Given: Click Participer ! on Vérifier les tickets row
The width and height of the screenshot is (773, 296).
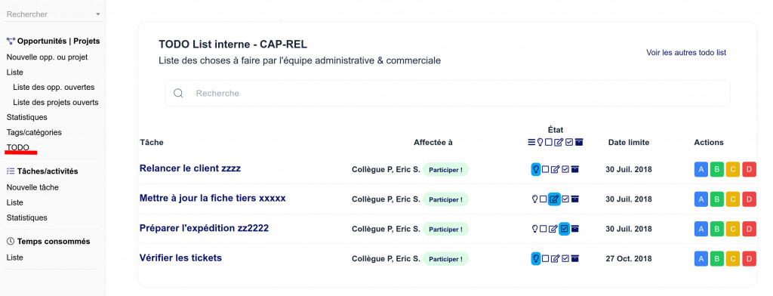Looking at the screenshot, I should [x=445, y=258].
